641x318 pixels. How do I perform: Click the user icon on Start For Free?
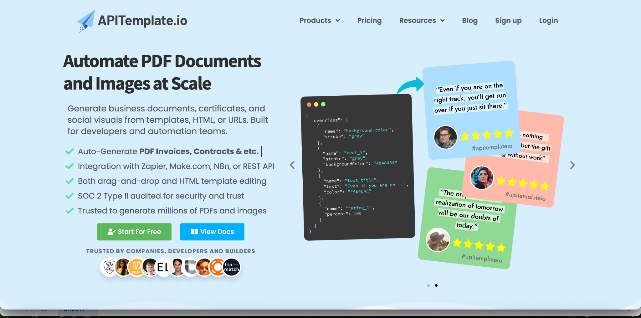111,232
